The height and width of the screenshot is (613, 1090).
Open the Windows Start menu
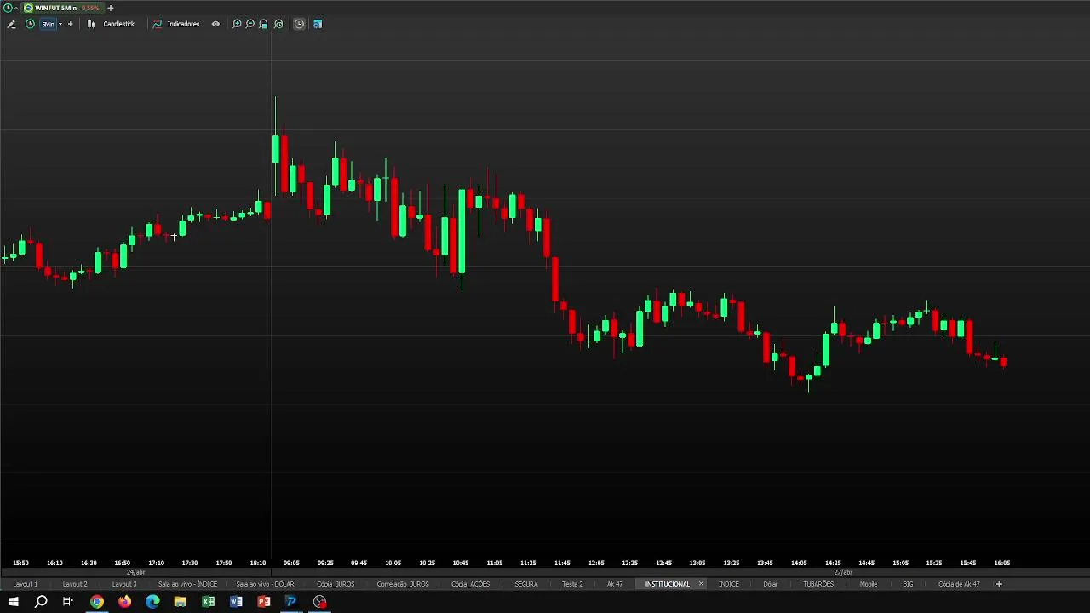(13, 602)
